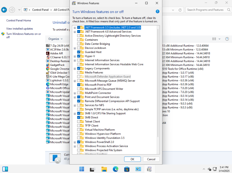
Task: Expand the SMB 1.0/CIFS File Sharing node
Action: click(x=75, y=114)
